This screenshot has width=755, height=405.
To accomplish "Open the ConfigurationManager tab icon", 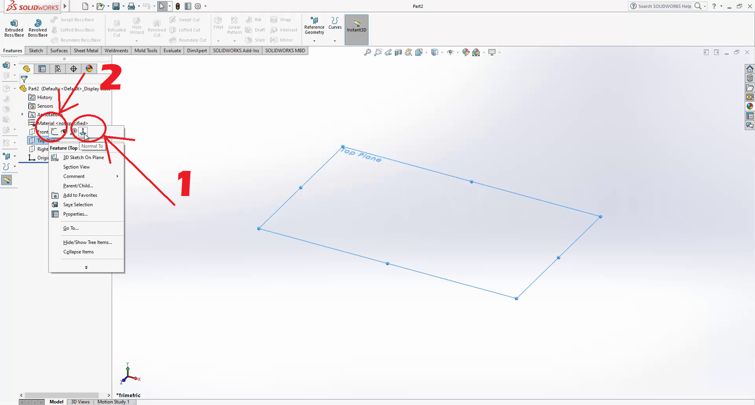I will (58, 69).
